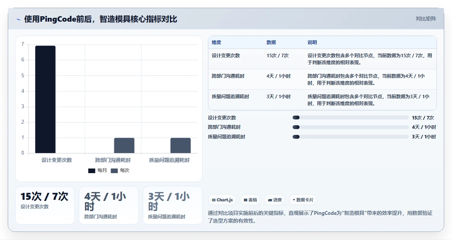452x240 pixels.
Task: Click the progress value 4天 / 1小时
Action: coord(424,127)
